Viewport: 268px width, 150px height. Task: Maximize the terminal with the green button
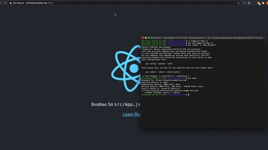[x=149, y=38]
